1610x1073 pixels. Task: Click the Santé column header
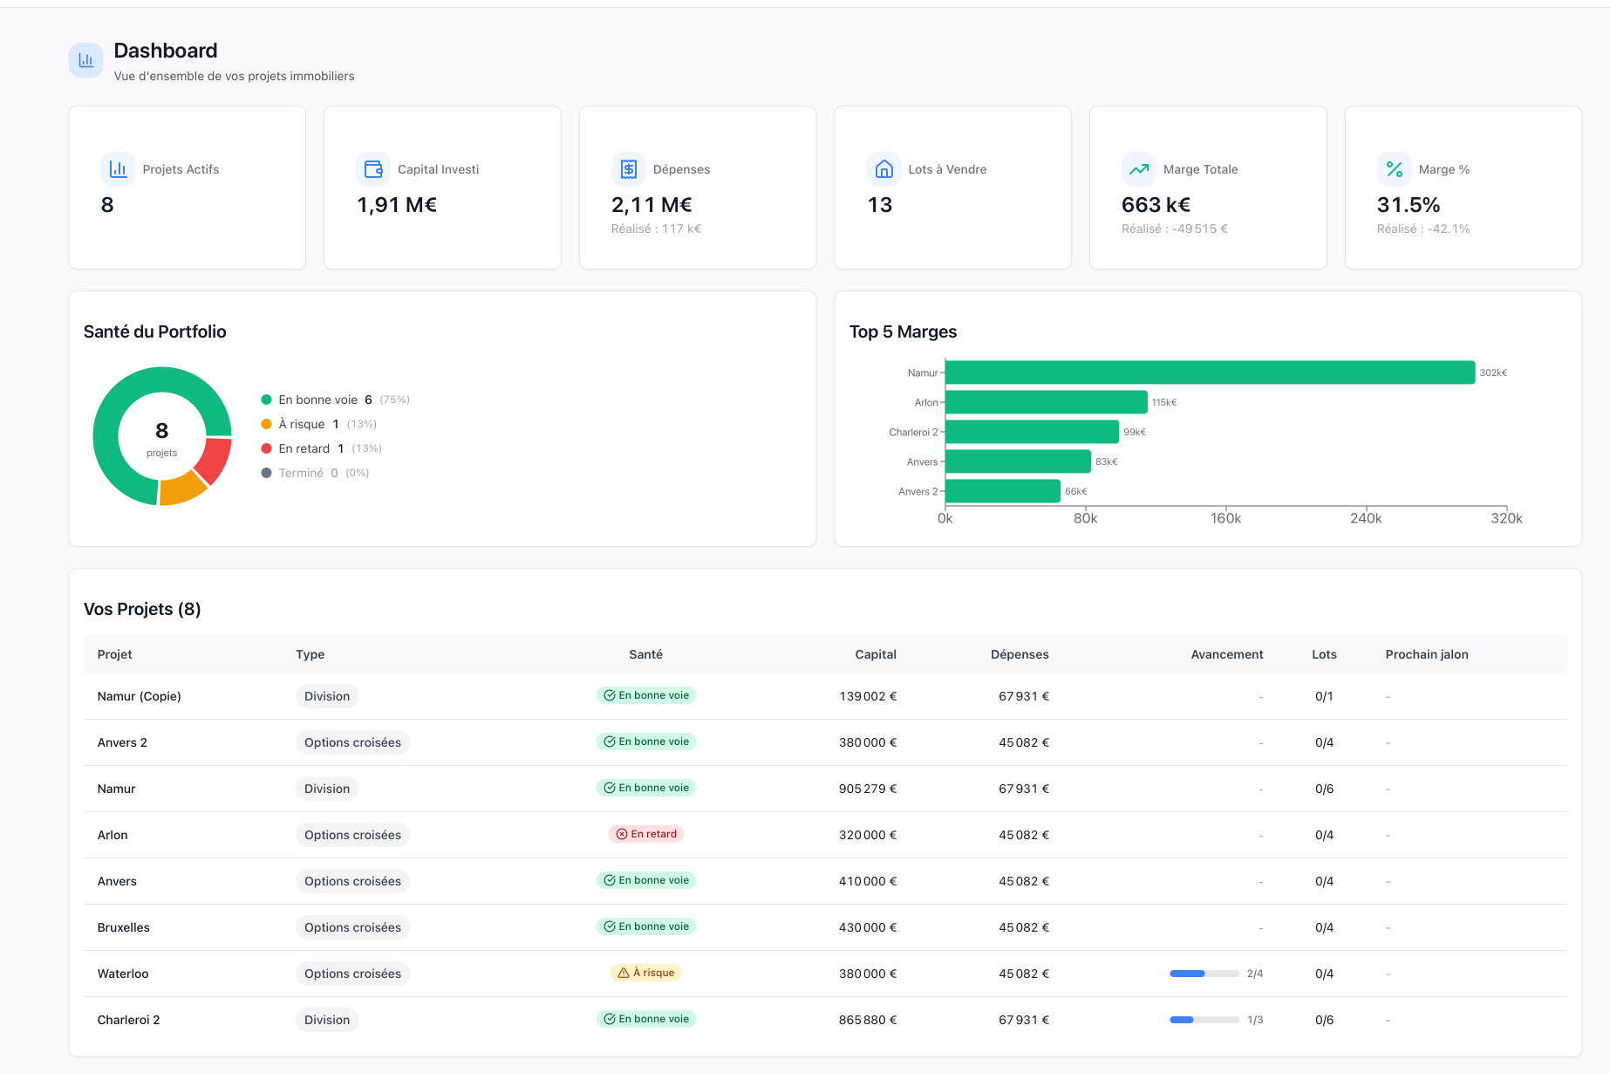click(x=645, y=653)
